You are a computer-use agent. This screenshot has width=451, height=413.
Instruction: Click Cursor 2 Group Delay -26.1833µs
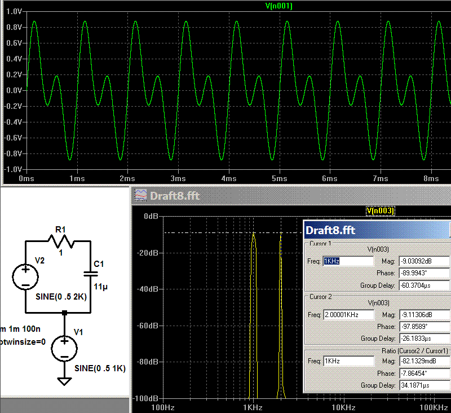click(425, 338)
